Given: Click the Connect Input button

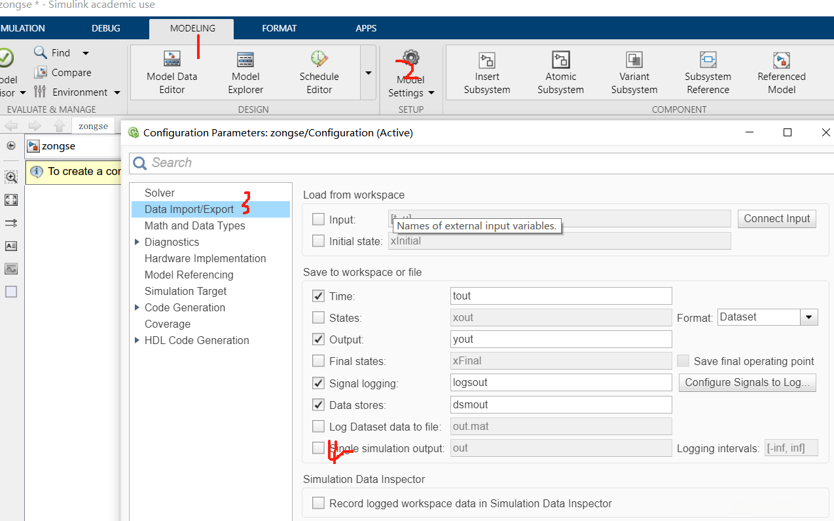Looking at the screenshot, I should click(x=776, y=219).
